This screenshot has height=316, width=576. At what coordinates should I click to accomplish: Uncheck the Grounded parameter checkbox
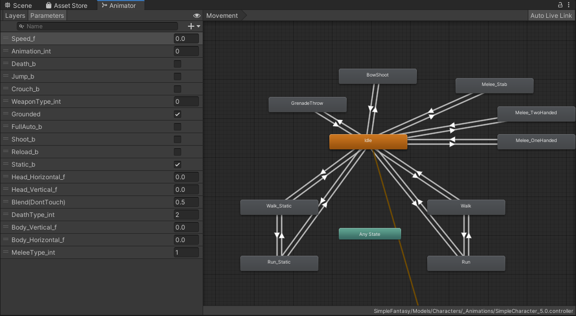tap(178, 114)
